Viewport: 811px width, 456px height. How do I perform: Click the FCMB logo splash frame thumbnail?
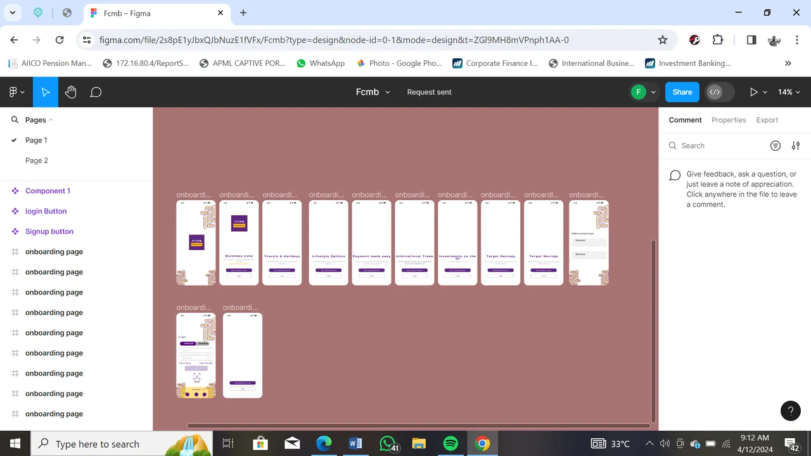click(x=196, y=243)
